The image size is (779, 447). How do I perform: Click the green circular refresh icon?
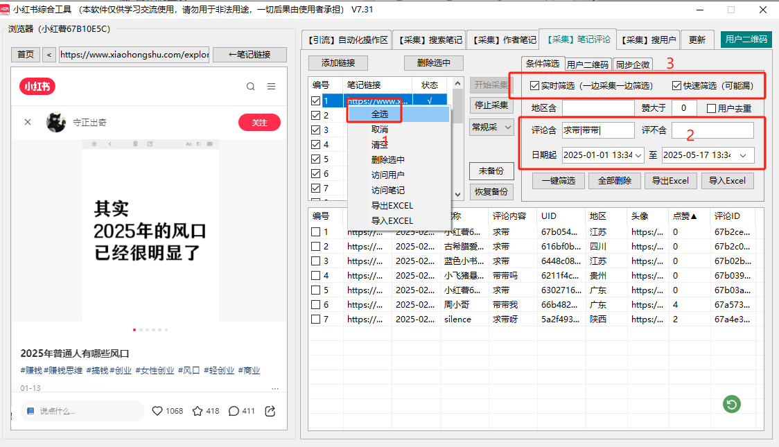731,404
